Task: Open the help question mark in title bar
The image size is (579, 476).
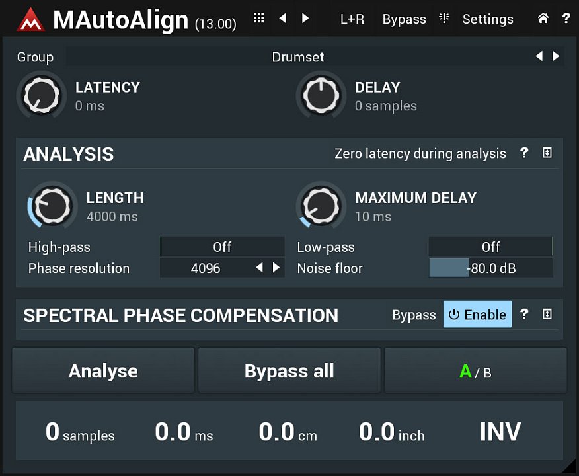Action: (x=566, y=19)
